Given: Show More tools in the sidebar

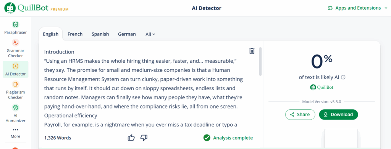Looking at the screenshot, I should point(15,133).
